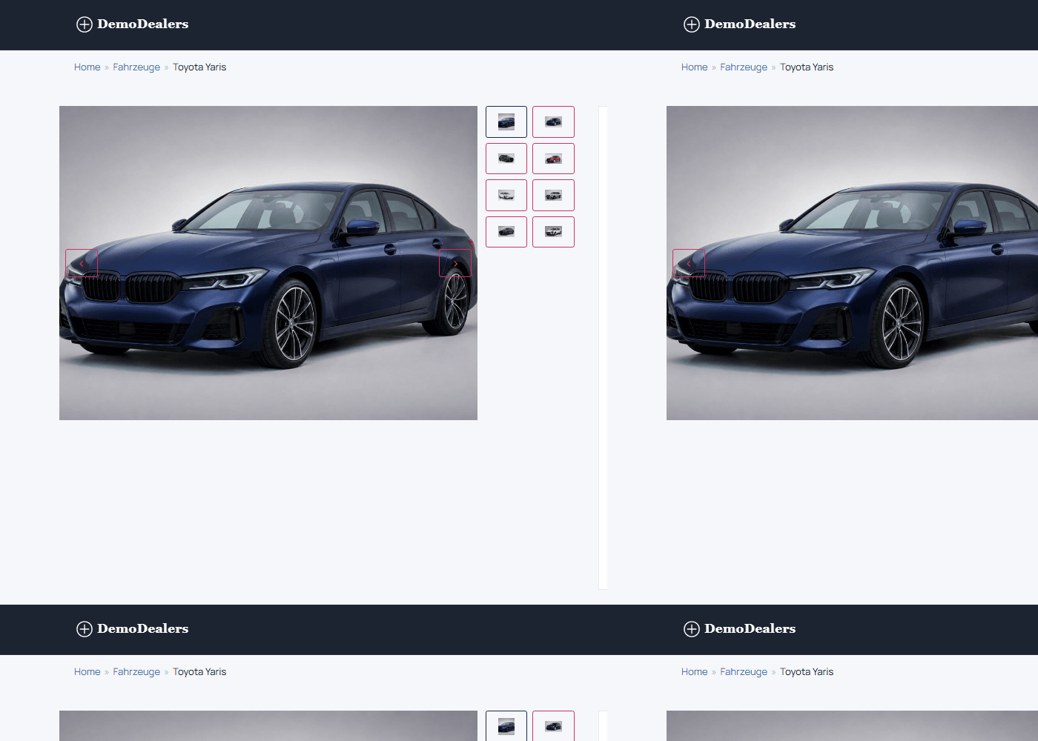This screenshot has height=741, width=1038.
Task: Open Fahrzeuge breadcrumb in bottom-right panel
Action: click(744, 672)
